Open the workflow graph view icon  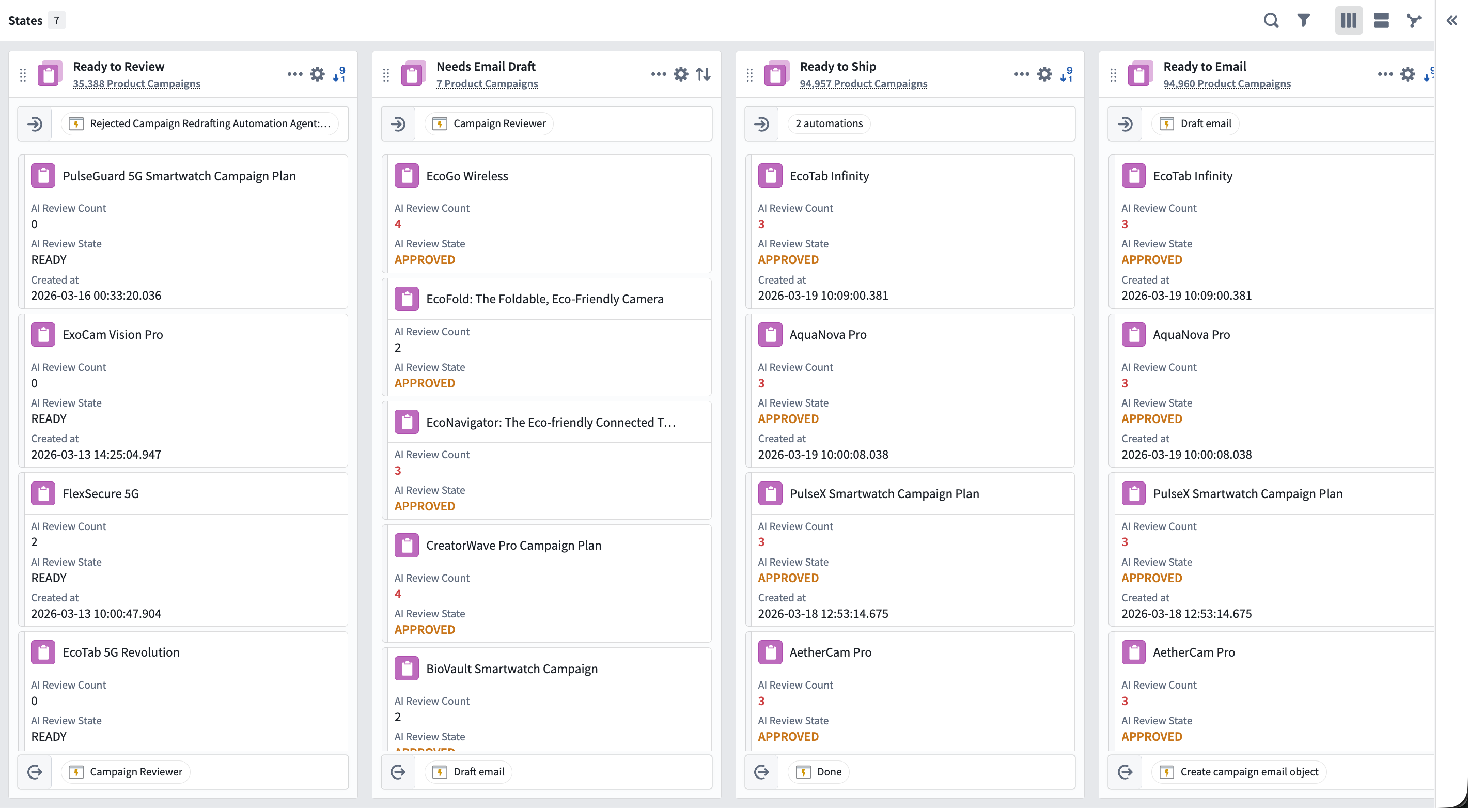(x=1413, y=20)
